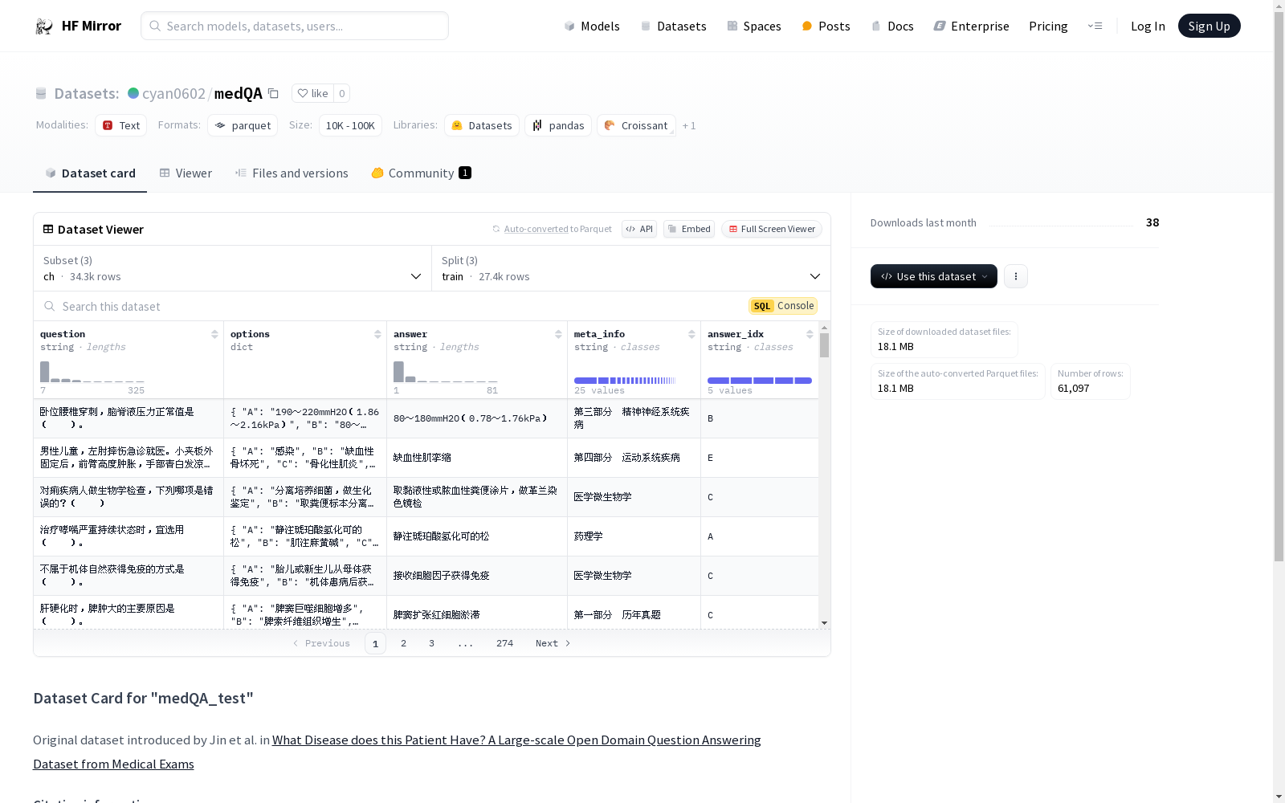The height and width of the screenshot is (803, 1285).
Task: Jump to page 274
Action: [x=504, y=643]
